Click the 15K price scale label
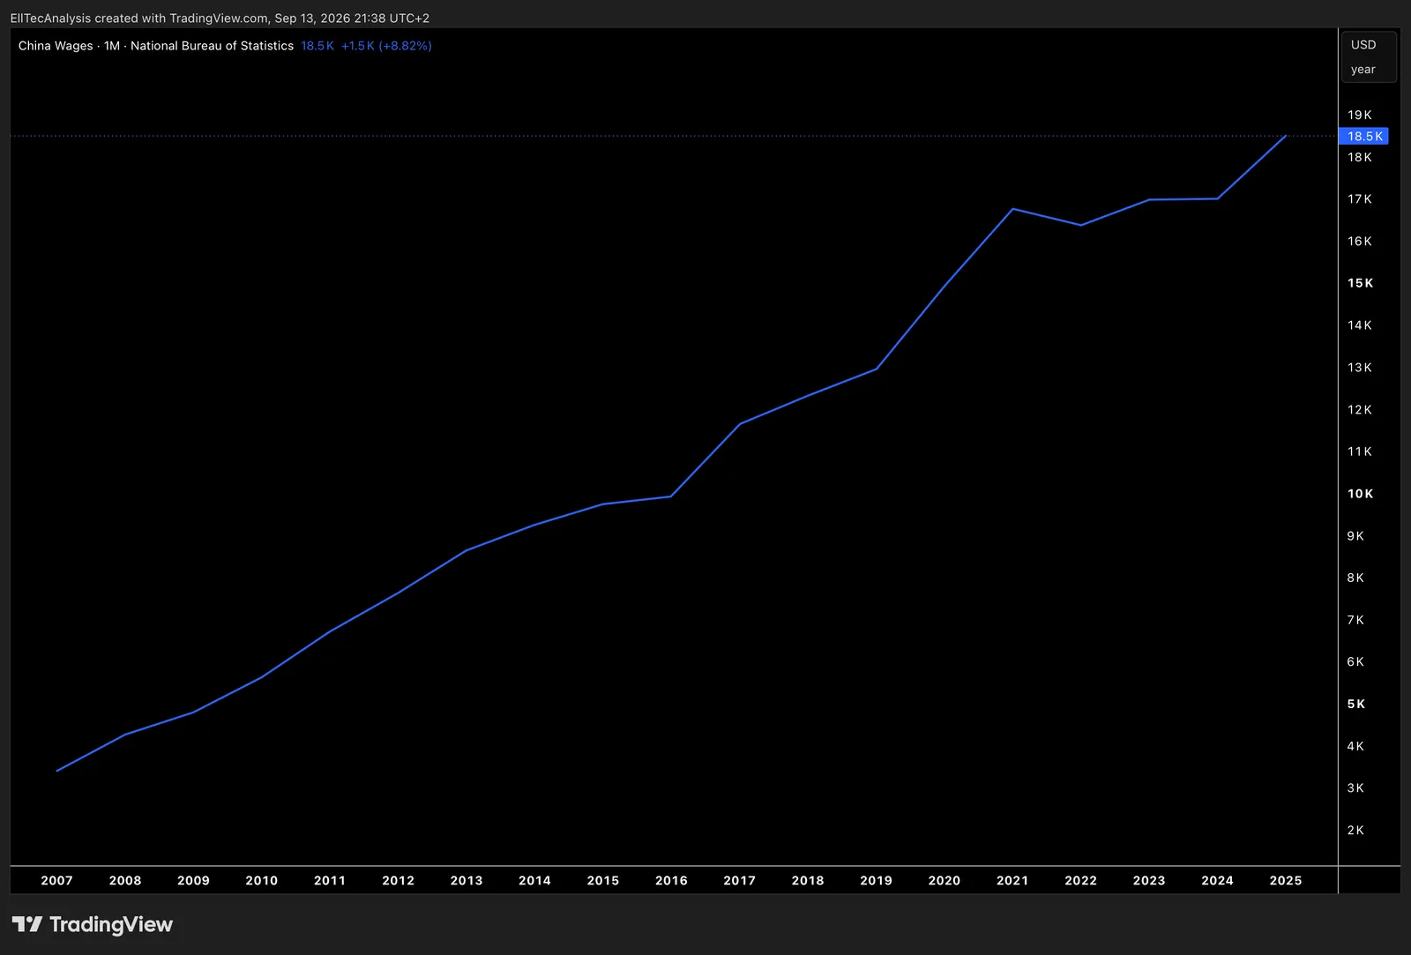 (1361, 283)
